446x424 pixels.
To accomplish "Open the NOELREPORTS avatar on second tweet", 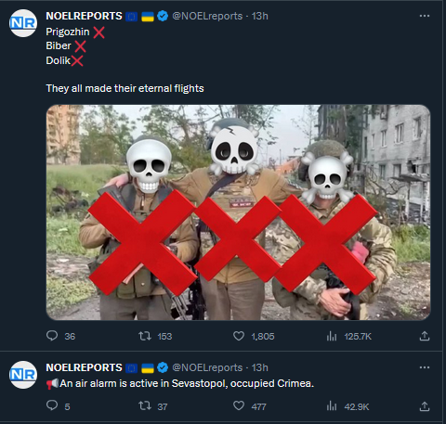I will click(23, 375).
